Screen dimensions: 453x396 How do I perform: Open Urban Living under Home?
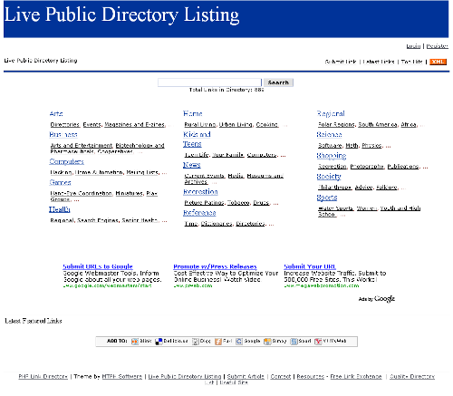pos(236,124)
